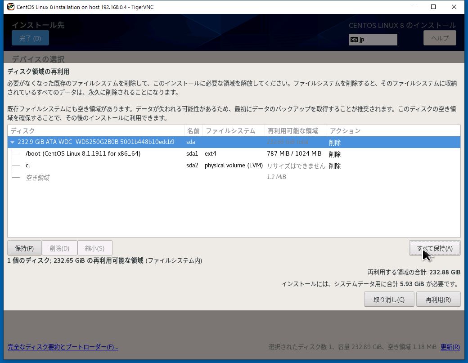Click the 削除(D) button below the disk list

point(59,248)
